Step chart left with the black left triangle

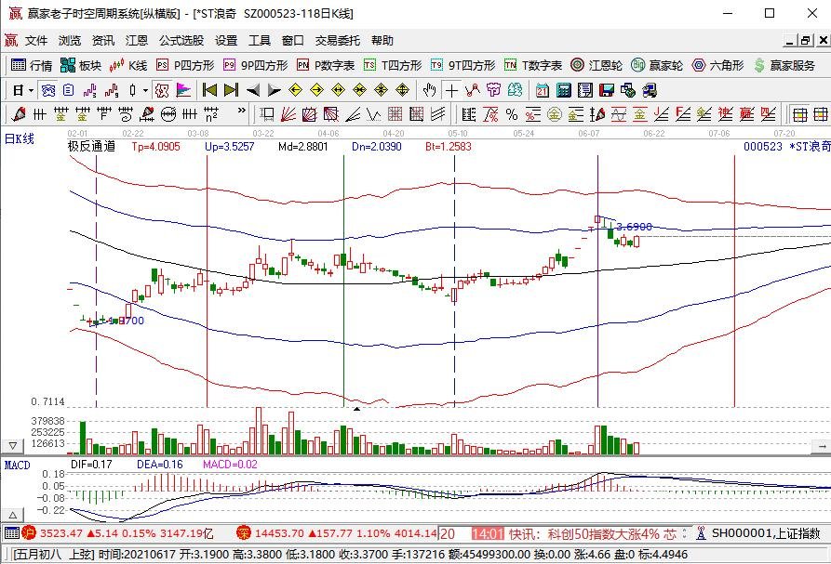[253, 90]
